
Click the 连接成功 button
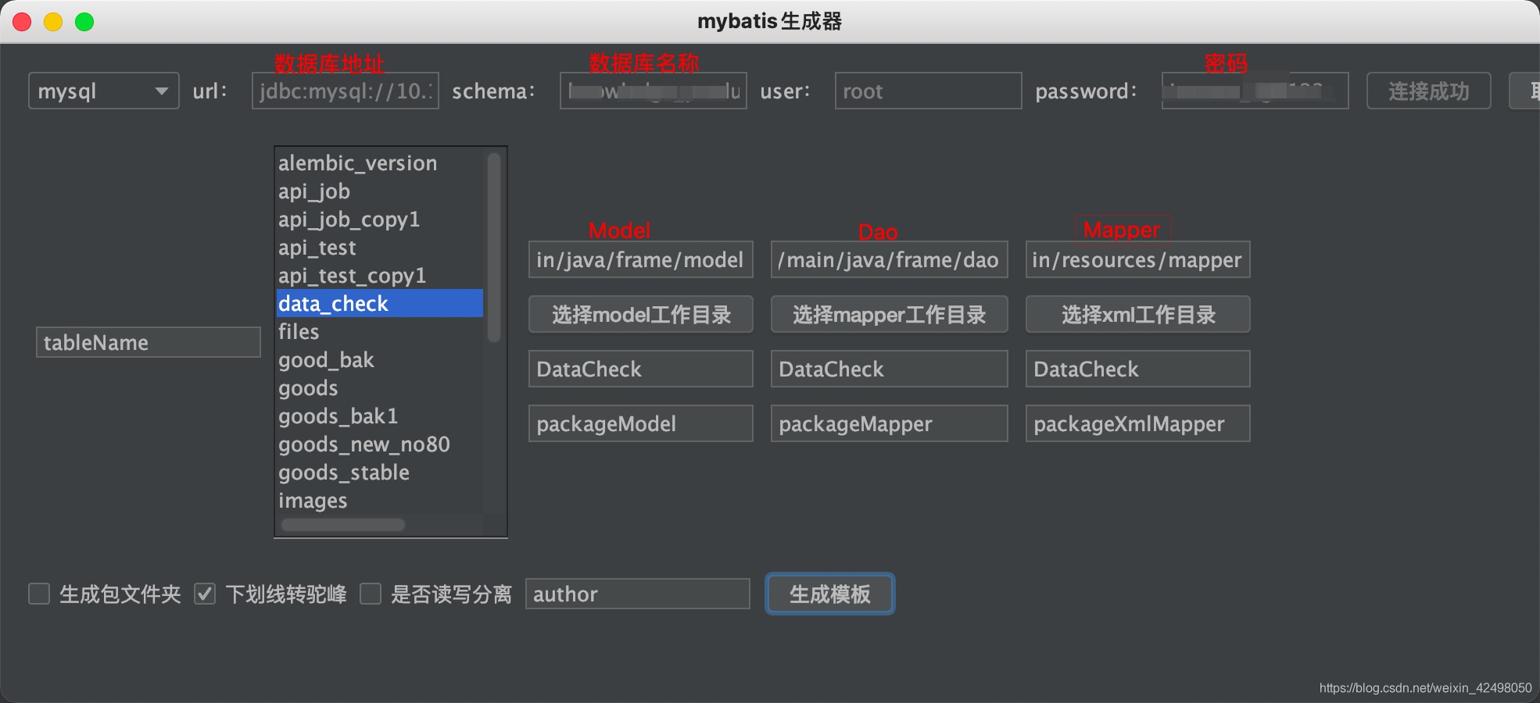pyautogui.click(x=1428, y=91)
